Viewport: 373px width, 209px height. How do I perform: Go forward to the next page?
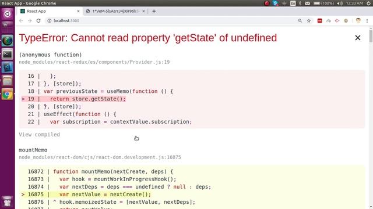point(30,21)
